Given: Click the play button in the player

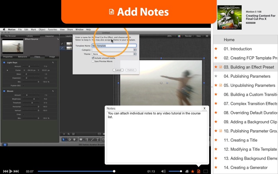Looking at the screenshot, I should click(11, 171).
